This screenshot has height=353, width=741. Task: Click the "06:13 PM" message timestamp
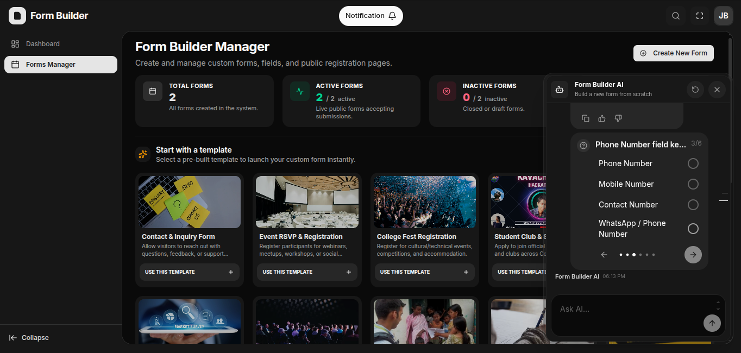(614, 276)
